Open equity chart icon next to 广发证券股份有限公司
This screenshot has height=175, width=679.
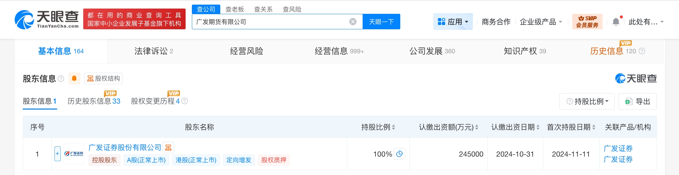click(x=168, y=148)
